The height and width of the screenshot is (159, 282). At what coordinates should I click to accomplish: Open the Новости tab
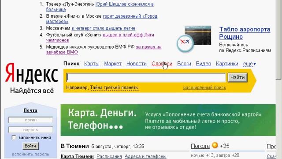[137, 64]
